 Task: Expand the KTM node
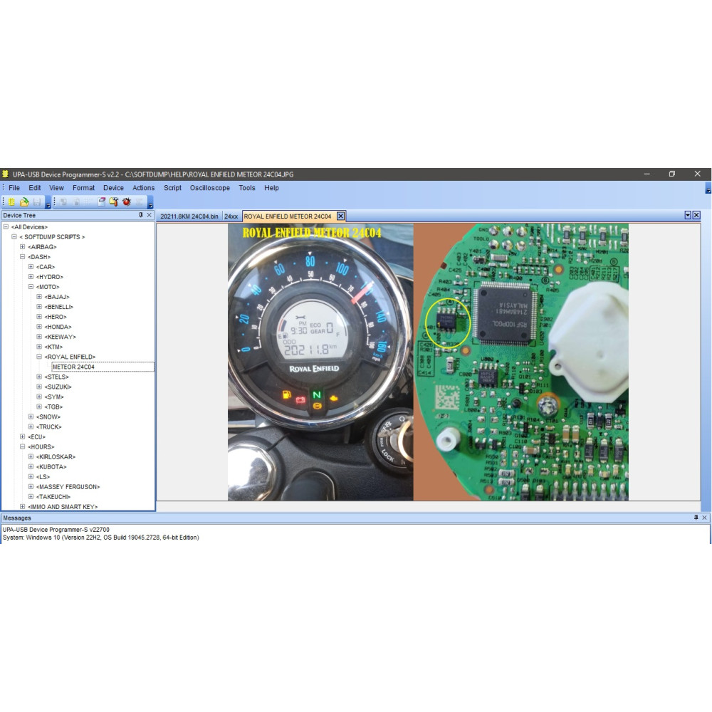[x=39, y=347]
